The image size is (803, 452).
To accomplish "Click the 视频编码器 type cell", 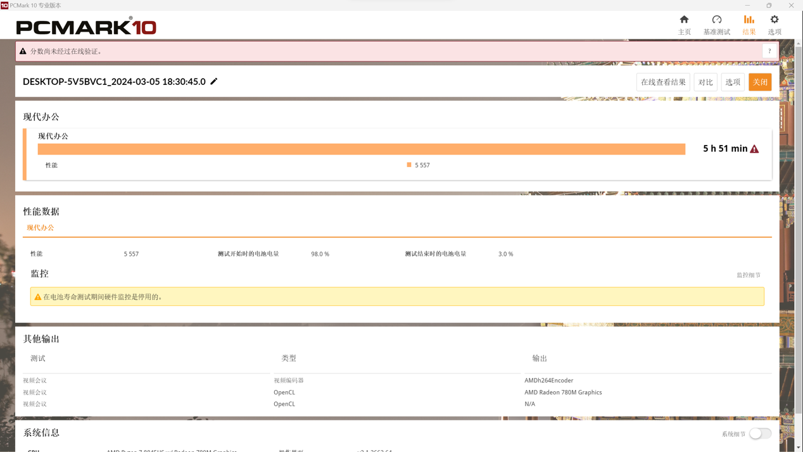I will click(x=289, y=380).
